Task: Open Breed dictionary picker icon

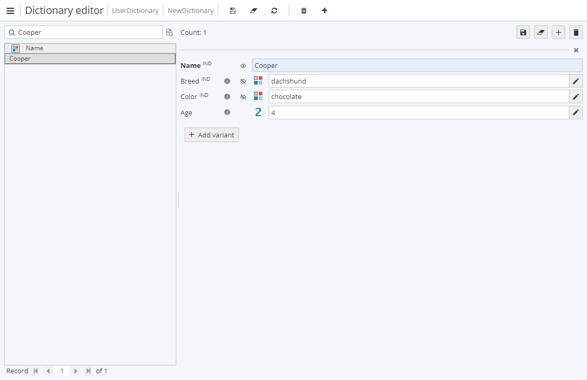Action: tap(258, 81)
